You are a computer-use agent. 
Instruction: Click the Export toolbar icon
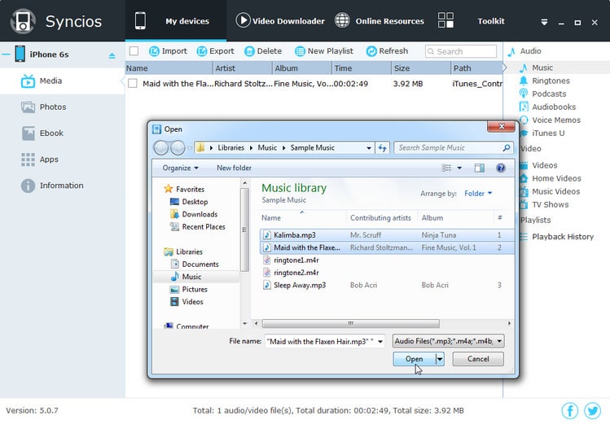pyautogui.click(x=202, y=51)
